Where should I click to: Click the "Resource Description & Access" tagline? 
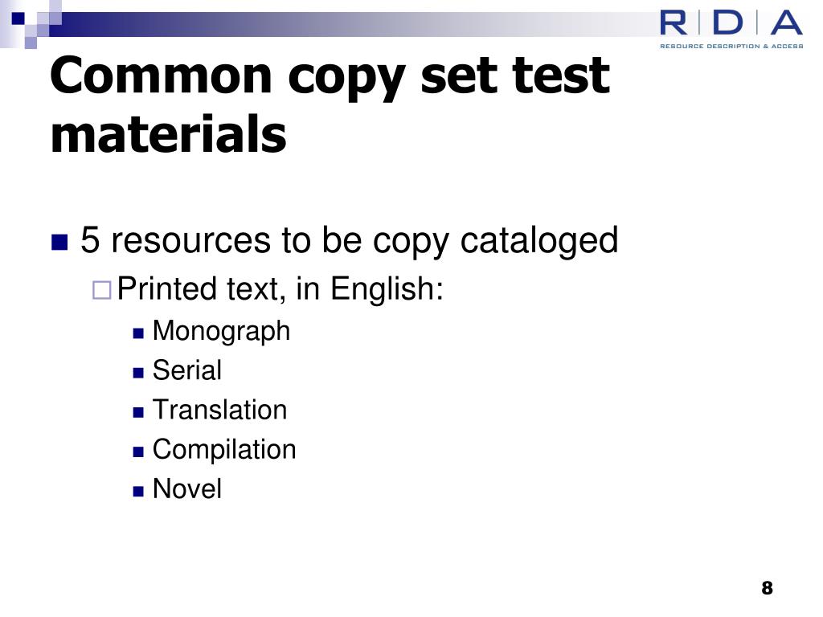731,46
